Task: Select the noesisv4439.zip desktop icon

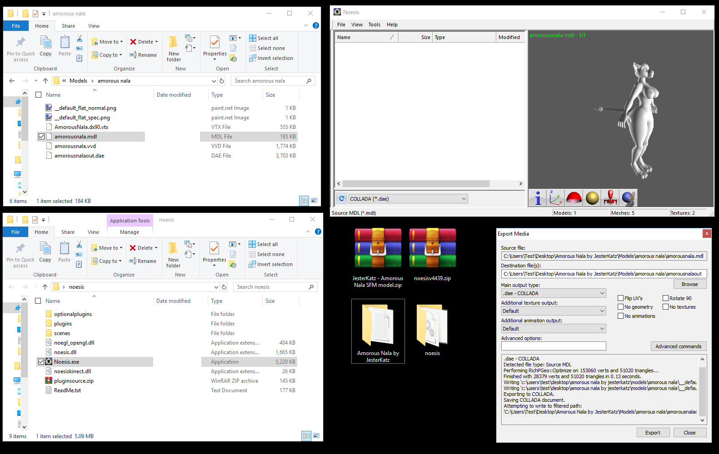Action: [433, 255]
